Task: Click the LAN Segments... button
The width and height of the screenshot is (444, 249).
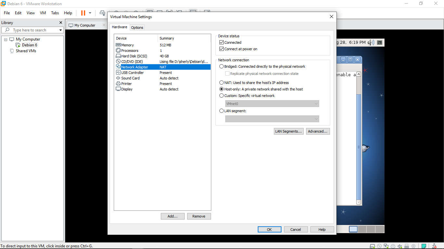Action: click(289, 131)
